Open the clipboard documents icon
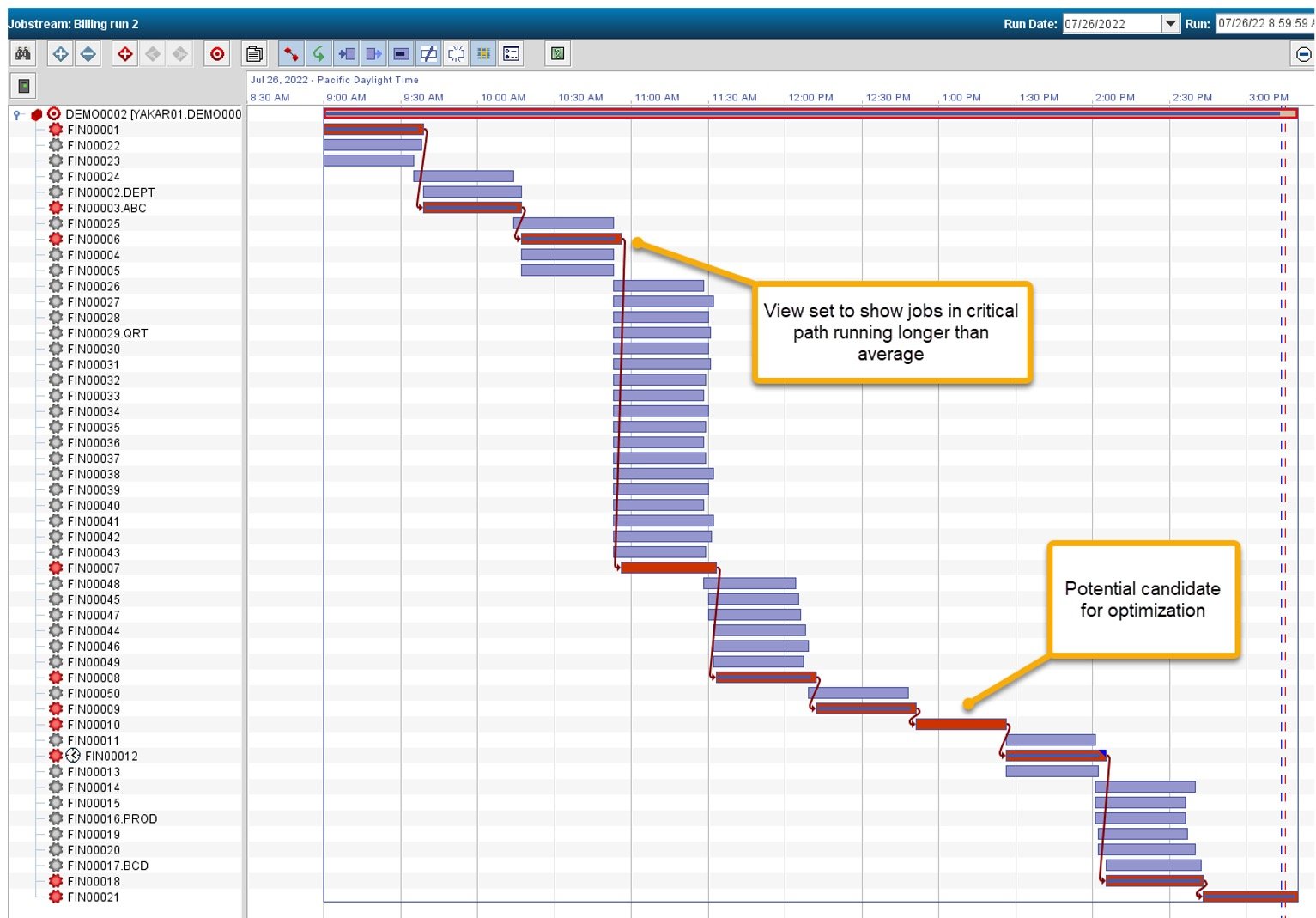 point(254,54)
